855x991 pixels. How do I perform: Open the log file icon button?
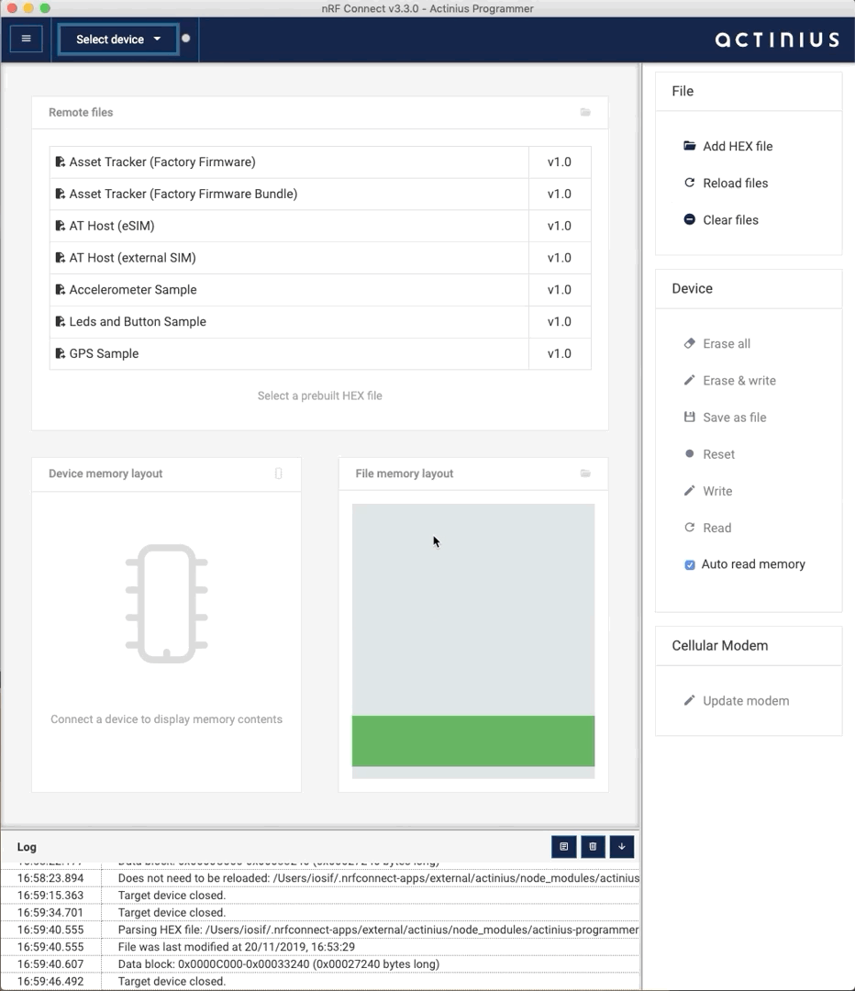coord(563,847)
